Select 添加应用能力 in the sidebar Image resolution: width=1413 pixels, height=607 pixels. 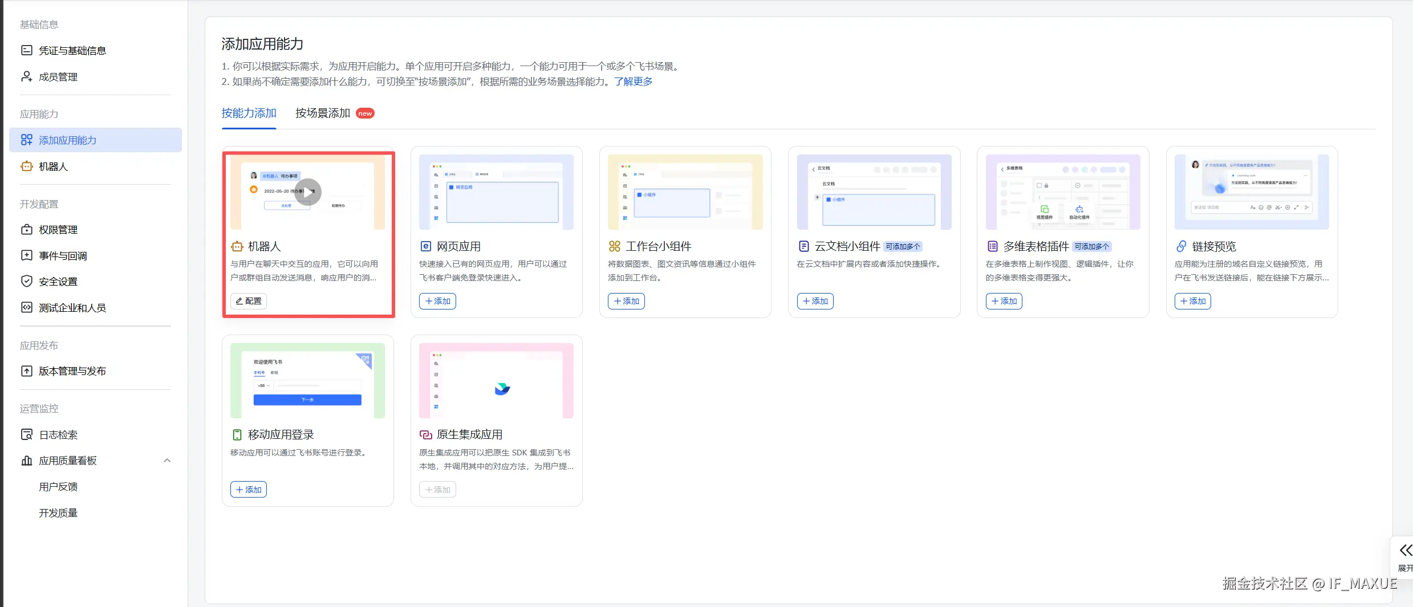[95, 140]
